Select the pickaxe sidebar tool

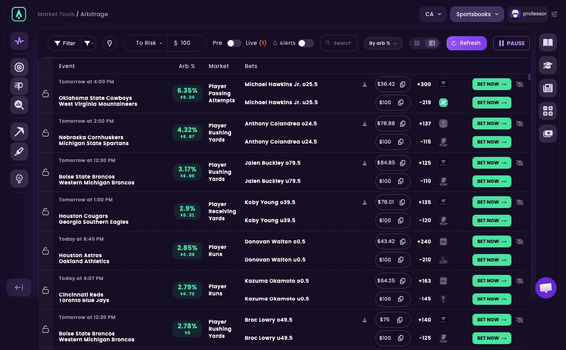(19, 132)
